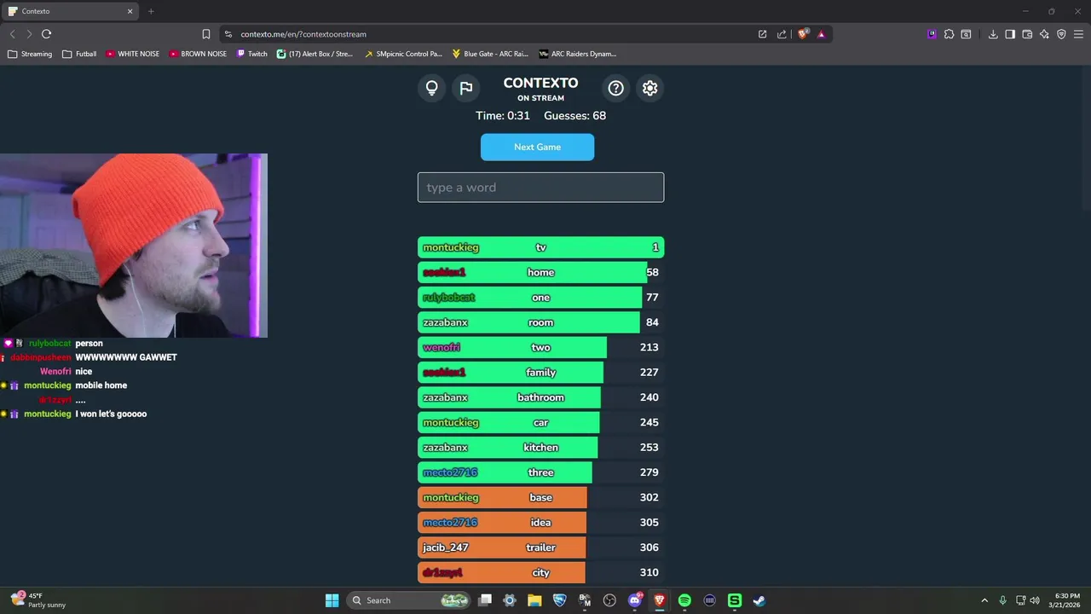
Task: Click the page vertical scrollbar
Action: point(1086,136)
